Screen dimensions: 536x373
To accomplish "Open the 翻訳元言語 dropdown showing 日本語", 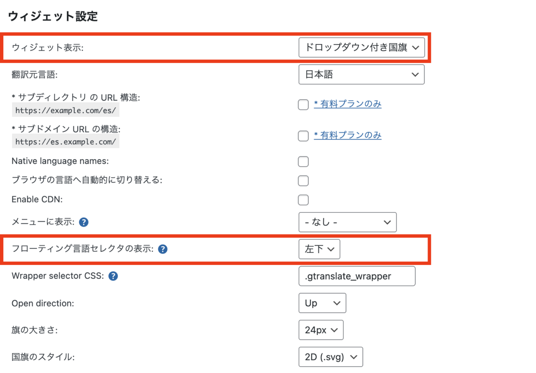I will point(362,75).
